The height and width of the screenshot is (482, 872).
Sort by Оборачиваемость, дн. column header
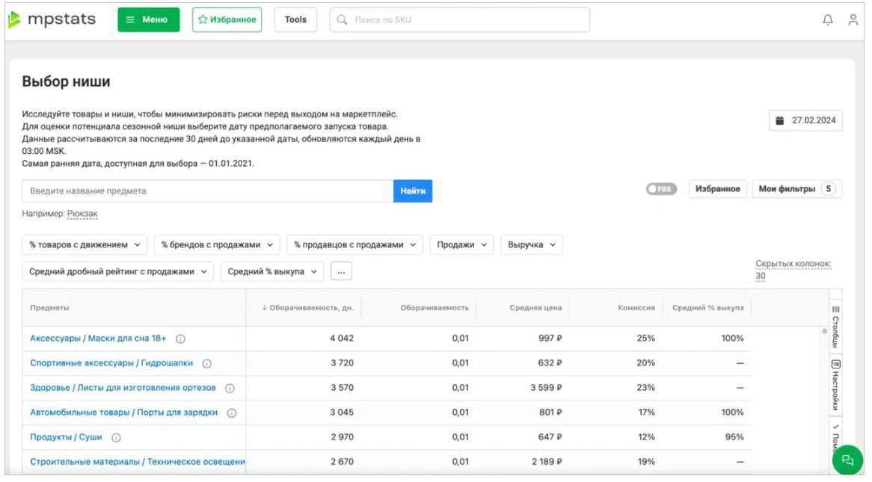click(x=307, y=308)
